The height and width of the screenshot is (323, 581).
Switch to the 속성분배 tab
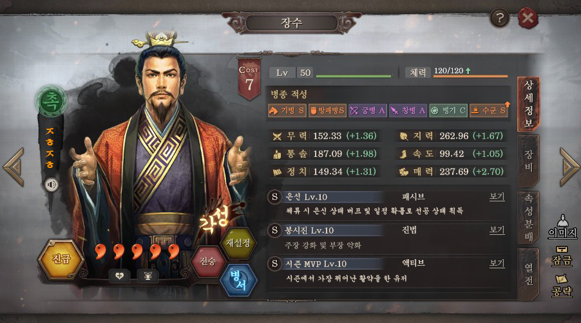coord(528,217)
